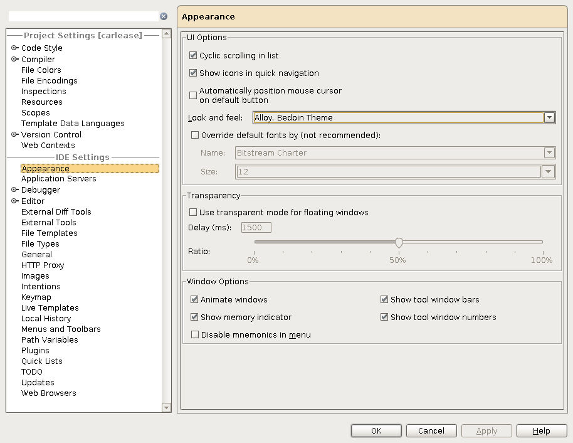This screenshot has height=443, width=573.
Task: Open Updates settings
Action: pos(38,382)
